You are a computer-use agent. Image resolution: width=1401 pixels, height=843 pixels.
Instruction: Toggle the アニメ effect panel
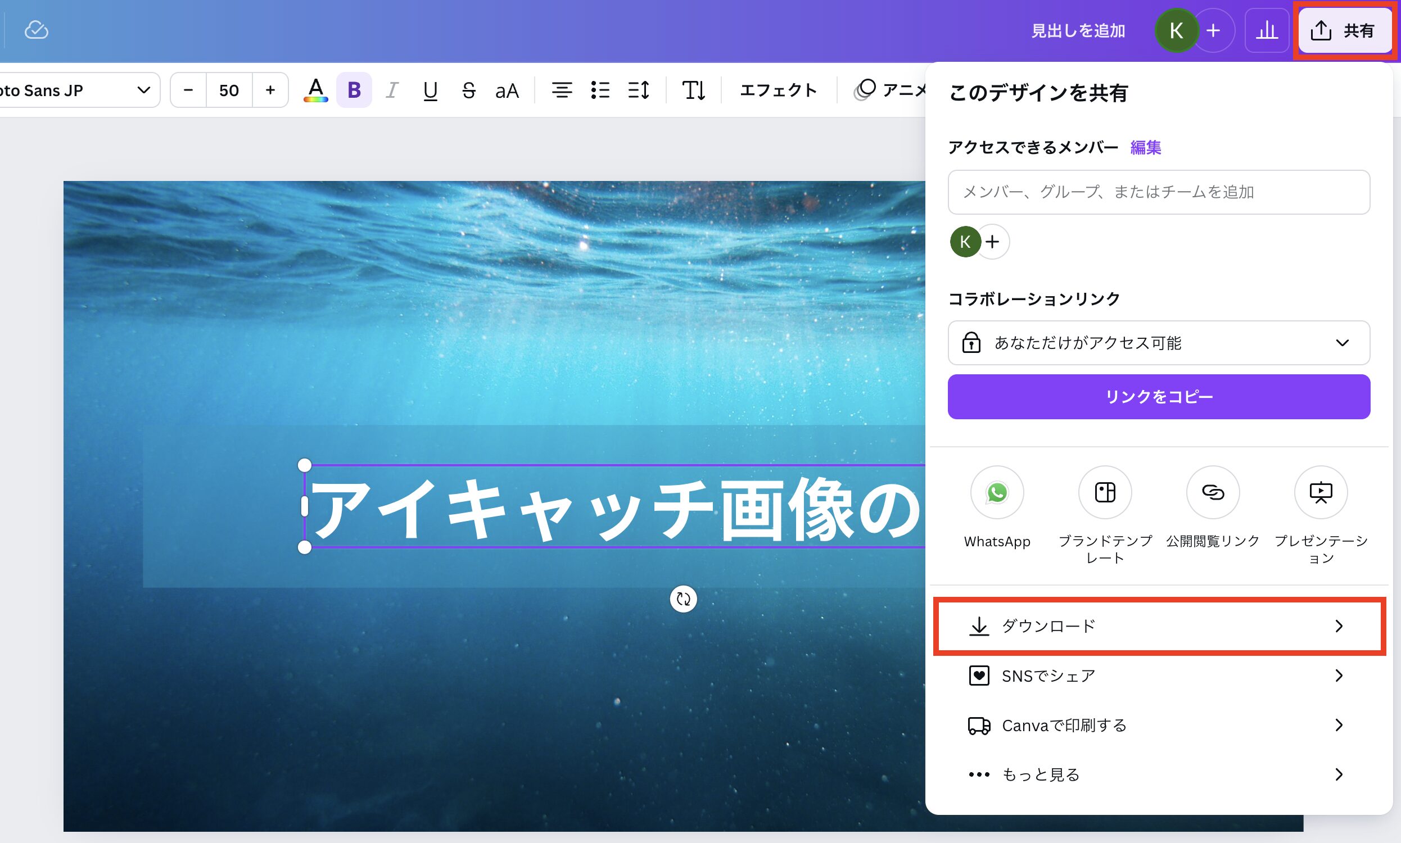click(894, 91)
